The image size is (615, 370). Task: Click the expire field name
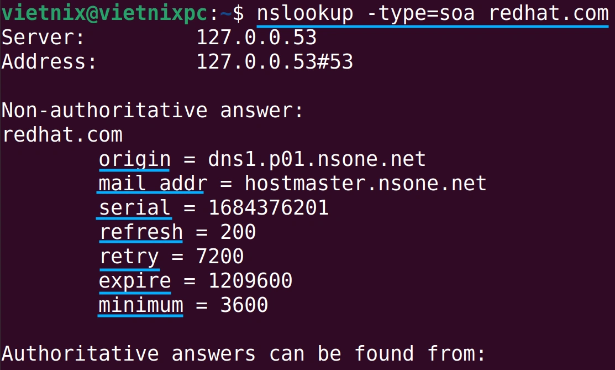(135, 281)
